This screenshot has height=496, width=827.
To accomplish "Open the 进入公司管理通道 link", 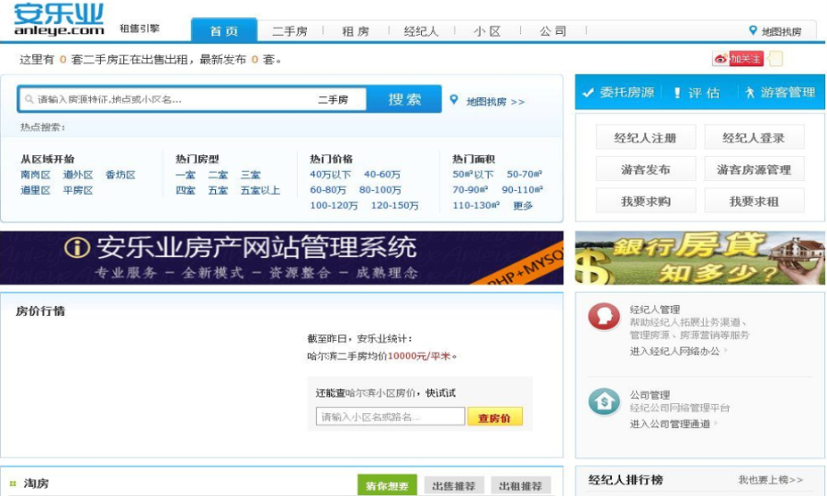I will tap(670, 423).
